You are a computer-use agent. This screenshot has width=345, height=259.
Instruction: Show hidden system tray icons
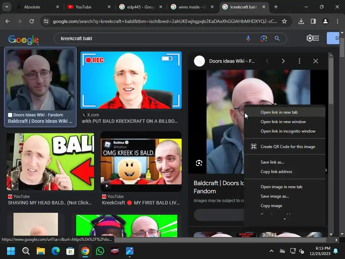pyautogui.click(x=272, y=251)
